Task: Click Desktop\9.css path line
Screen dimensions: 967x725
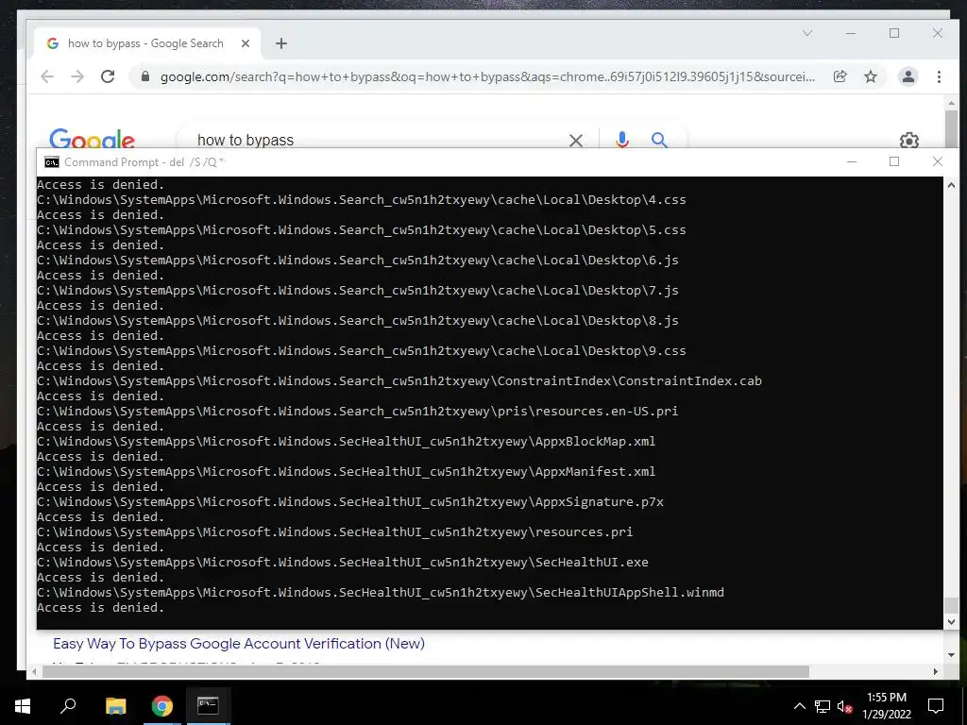Action: 362,351
